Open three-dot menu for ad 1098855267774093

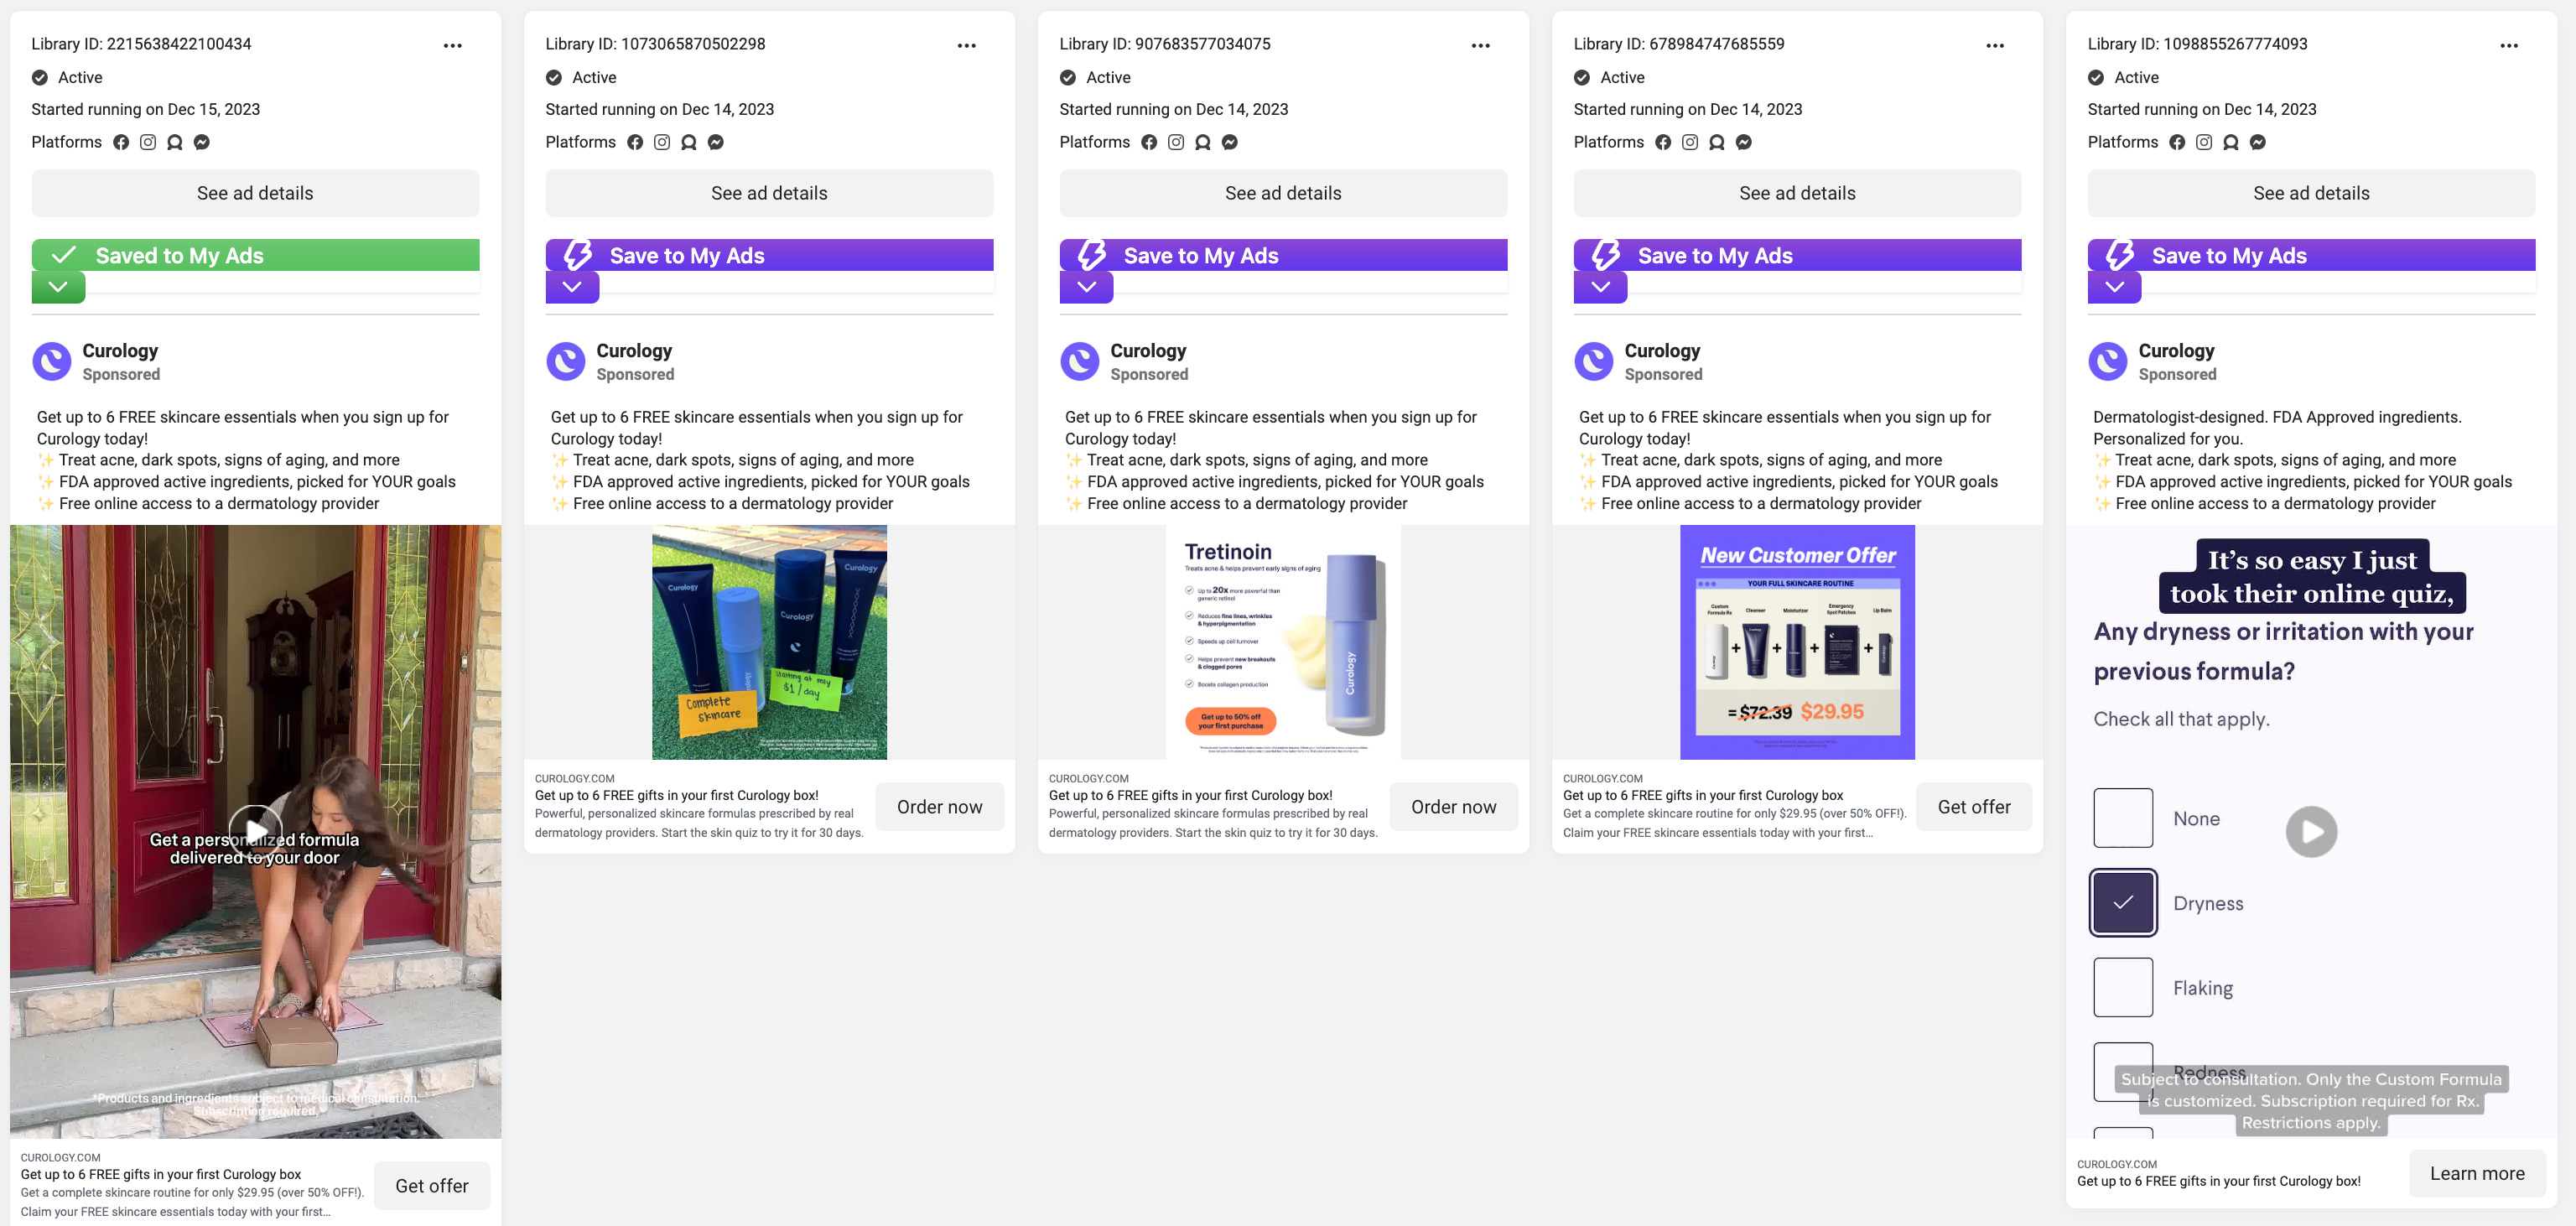click(2509, 45)
